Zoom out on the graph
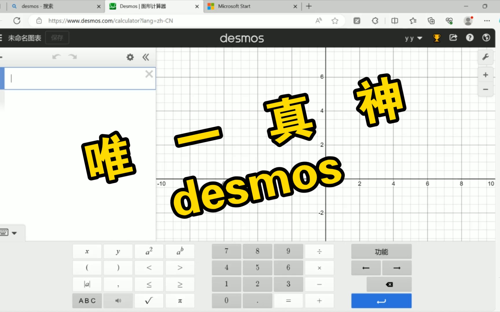 pos(486,89)
